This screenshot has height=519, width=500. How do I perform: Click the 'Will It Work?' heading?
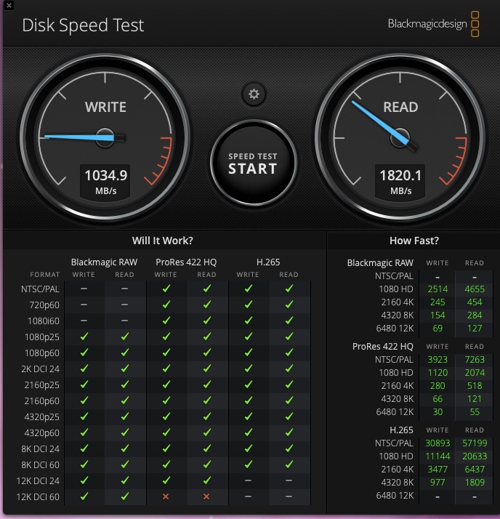163,241
